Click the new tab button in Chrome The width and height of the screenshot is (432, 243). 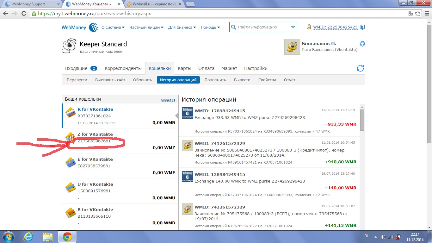tap(190, 4)
